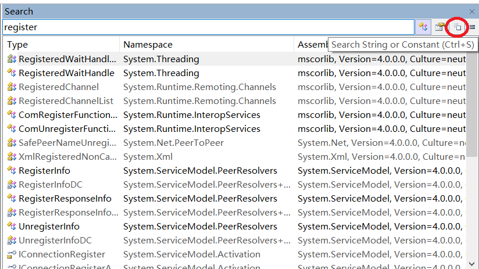Viewport: 479px width, 269px height.
Task: Select the SafePeerNameUnregister result row
Action: tap(63, 143)
